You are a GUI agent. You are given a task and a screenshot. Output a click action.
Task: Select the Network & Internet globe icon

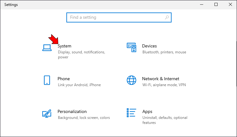(x=131, y=80)
